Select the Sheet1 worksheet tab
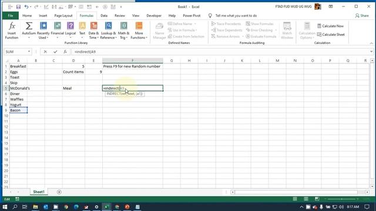Image resolution: width=376 pixels, height=211 pixels. [39, 192]
